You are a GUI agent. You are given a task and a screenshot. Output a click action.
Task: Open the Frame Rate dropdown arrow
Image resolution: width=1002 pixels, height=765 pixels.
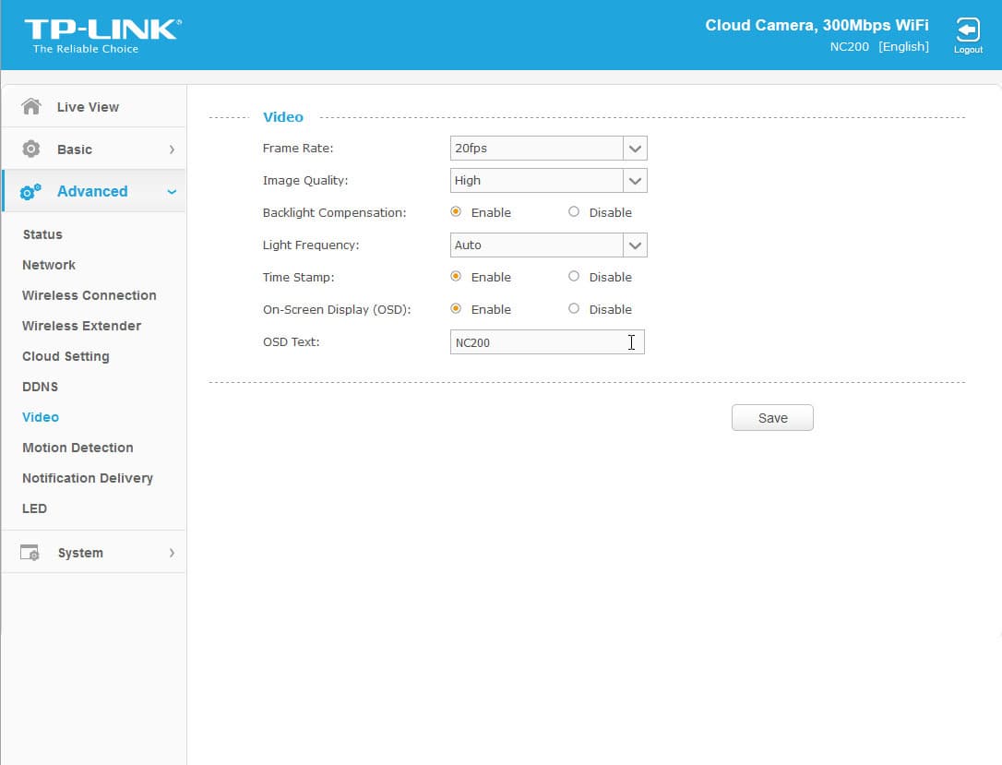(635, 149)
